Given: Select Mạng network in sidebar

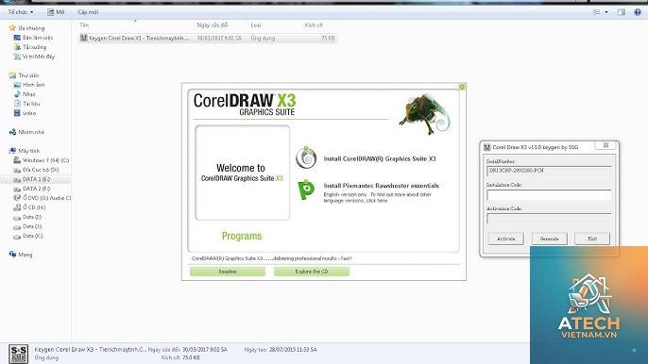Looking at the screenshot, I should (x=21, y=255).
